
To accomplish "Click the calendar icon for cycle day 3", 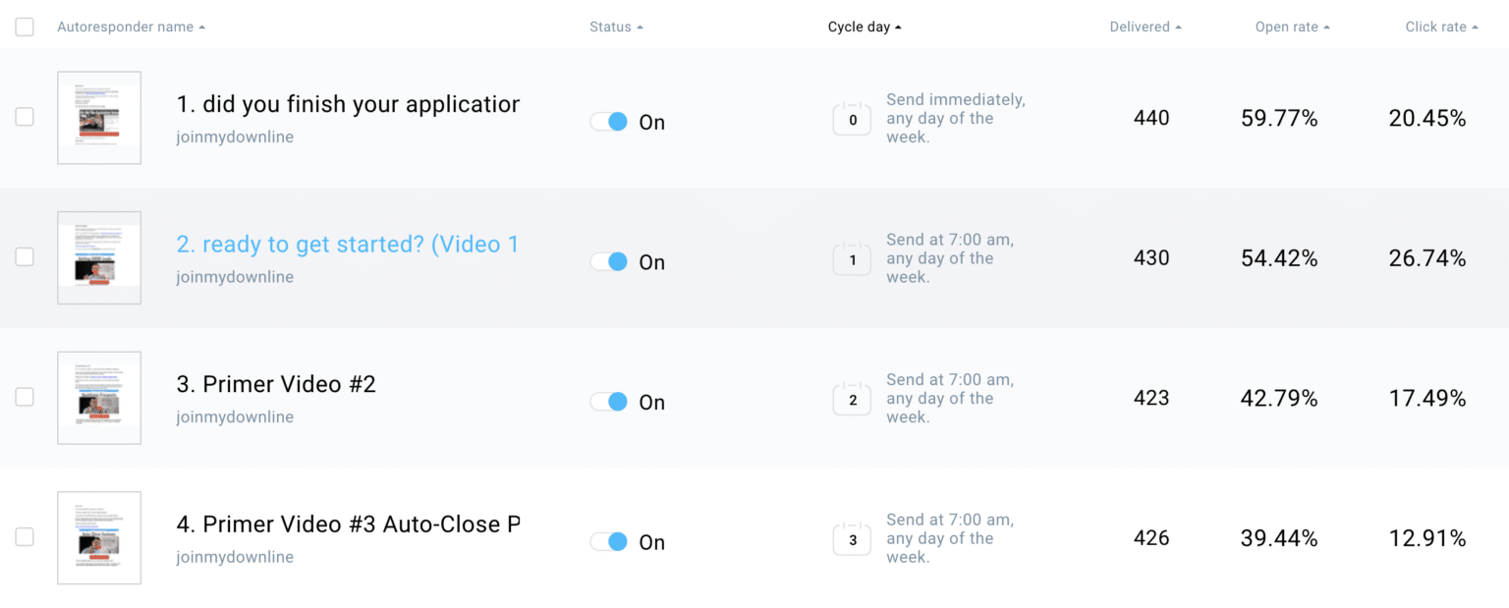I will (851, 539).
